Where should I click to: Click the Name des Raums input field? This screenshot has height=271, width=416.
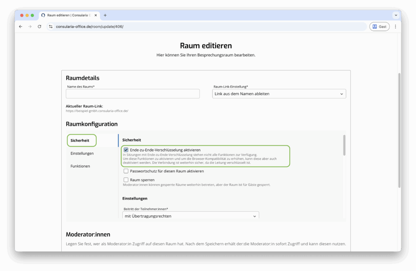(x=133, y=94)
